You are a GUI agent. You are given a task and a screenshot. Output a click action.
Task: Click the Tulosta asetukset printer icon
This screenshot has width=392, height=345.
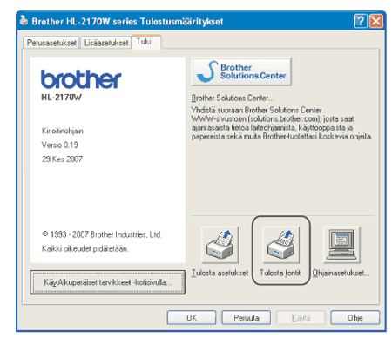click(220, 245)
